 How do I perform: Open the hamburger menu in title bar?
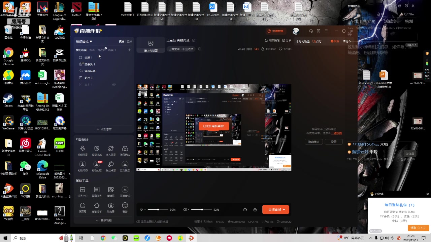tap(326, 31)
